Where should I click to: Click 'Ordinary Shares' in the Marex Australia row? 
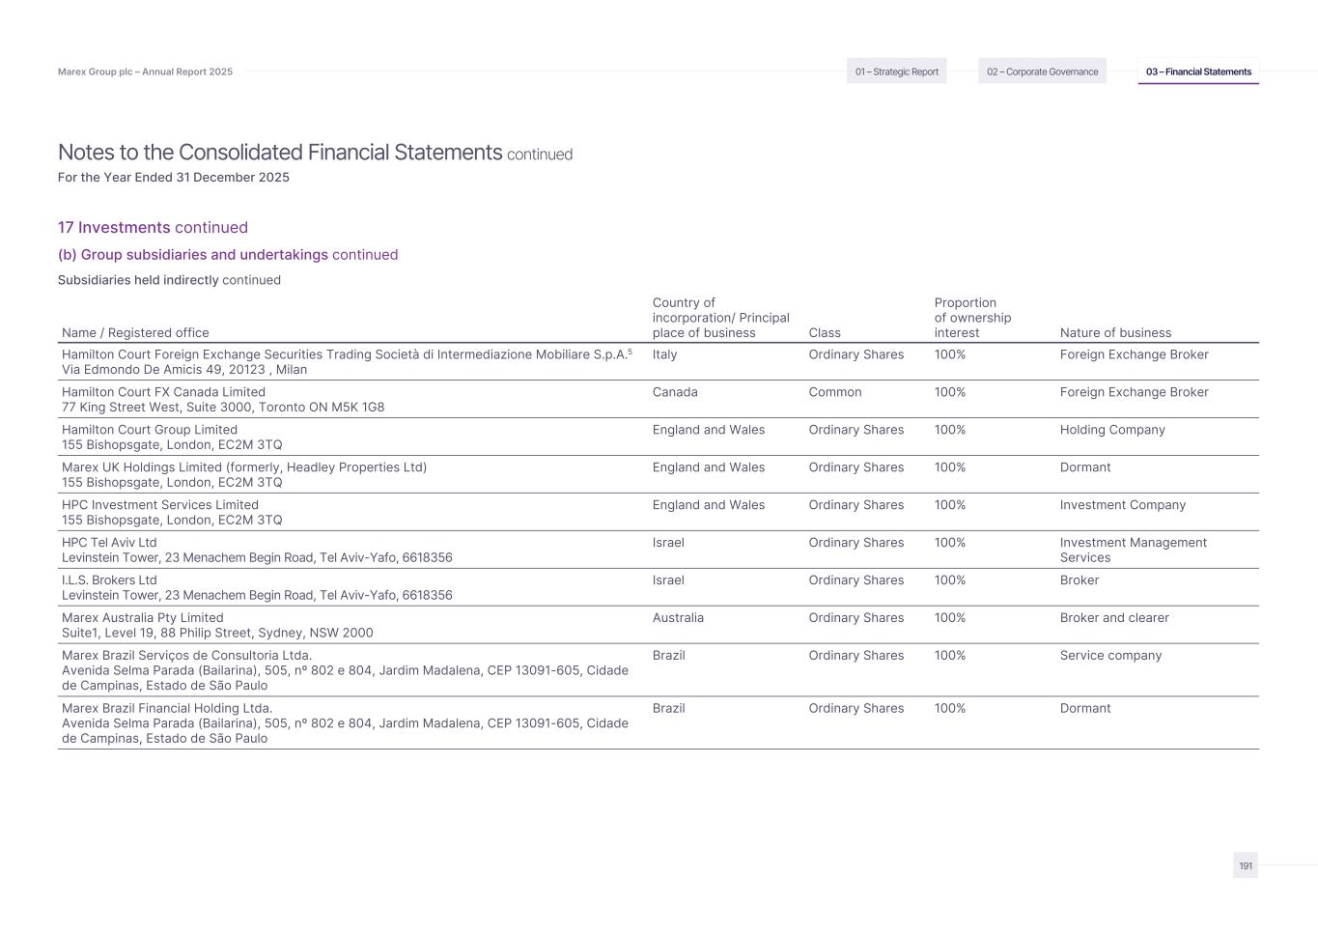(x=856, y=618)
